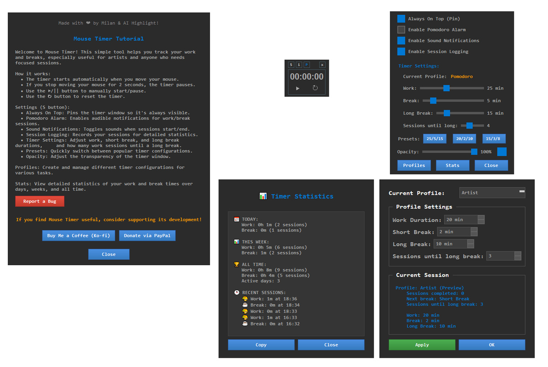Adjust the Work duration slider handle
This screenshot has height=367, width=548.
tap(447, 88)
